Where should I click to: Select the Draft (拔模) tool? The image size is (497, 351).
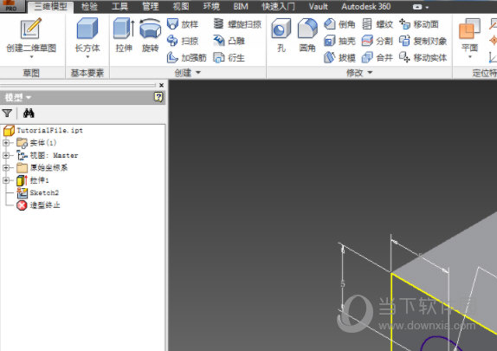(339, 57)
